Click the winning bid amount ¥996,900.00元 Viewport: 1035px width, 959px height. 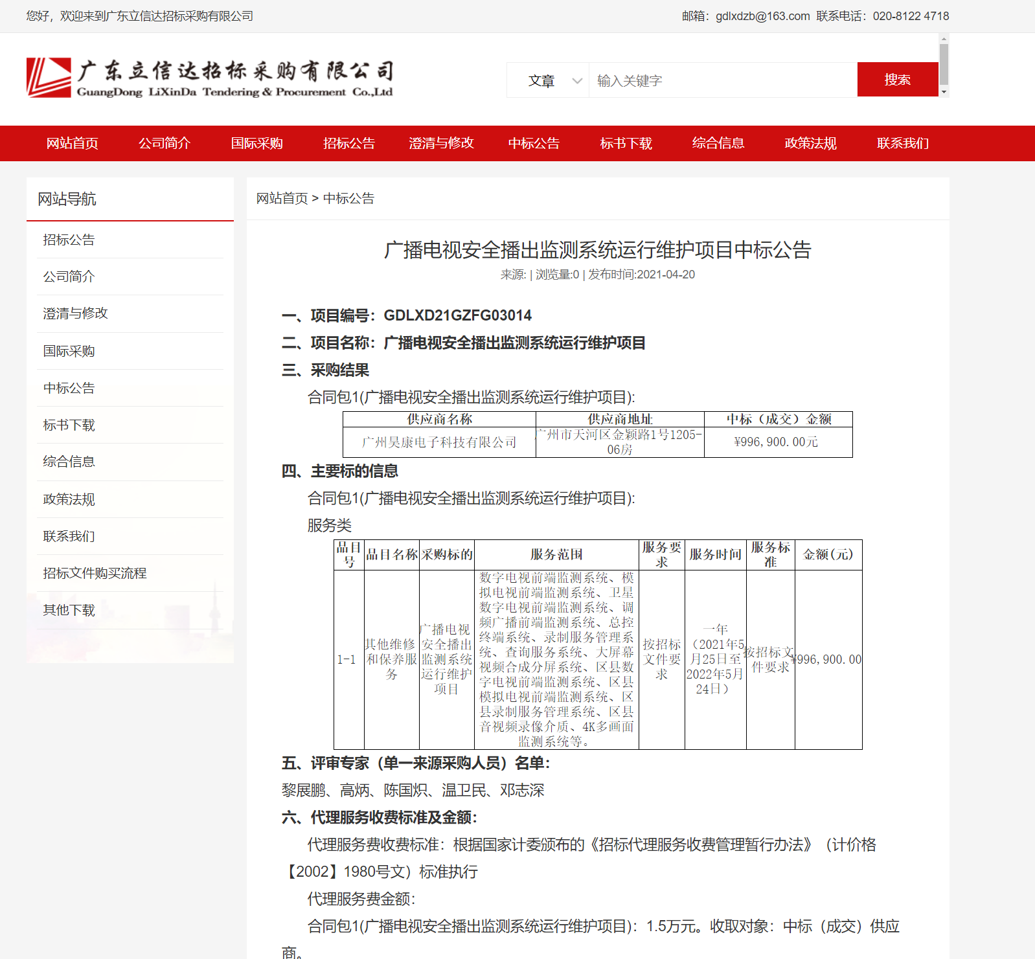point(776,442)
